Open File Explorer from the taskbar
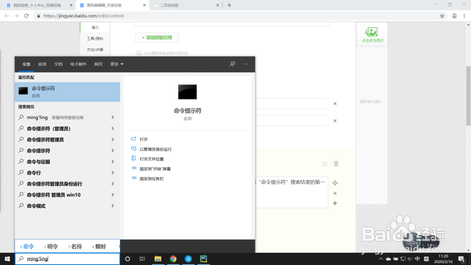 [158, 259]
